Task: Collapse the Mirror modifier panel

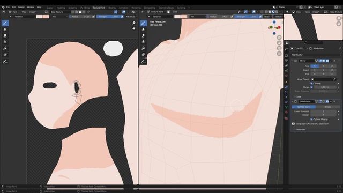Action: pos(292,61)
